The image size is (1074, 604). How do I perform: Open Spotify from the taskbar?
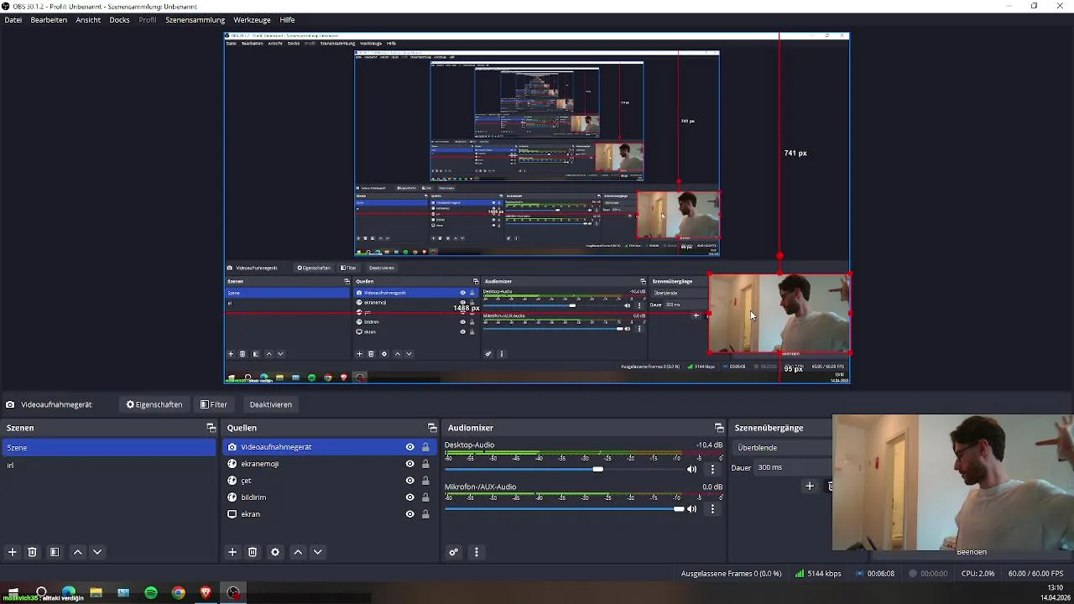(151, 593)
